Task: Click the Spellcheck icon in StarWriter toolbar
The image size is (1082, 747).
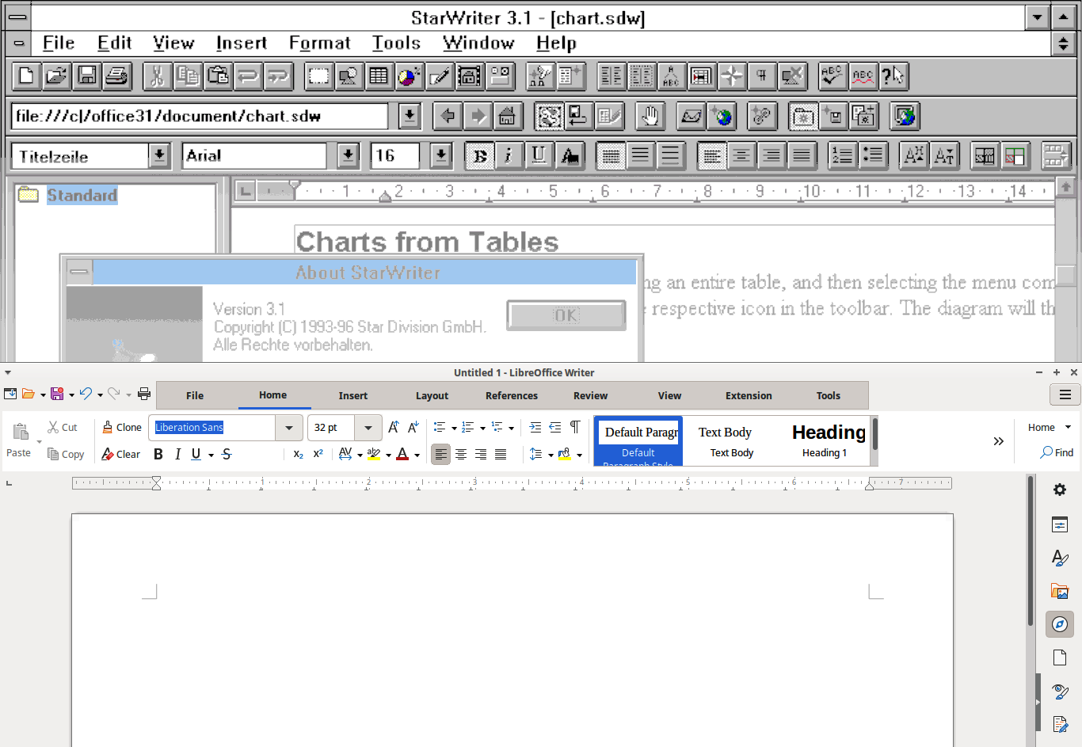Action: (832, 76)
